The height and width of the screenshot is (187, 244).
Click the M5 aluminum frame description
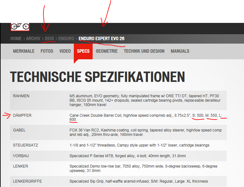[x=145, y=100]
